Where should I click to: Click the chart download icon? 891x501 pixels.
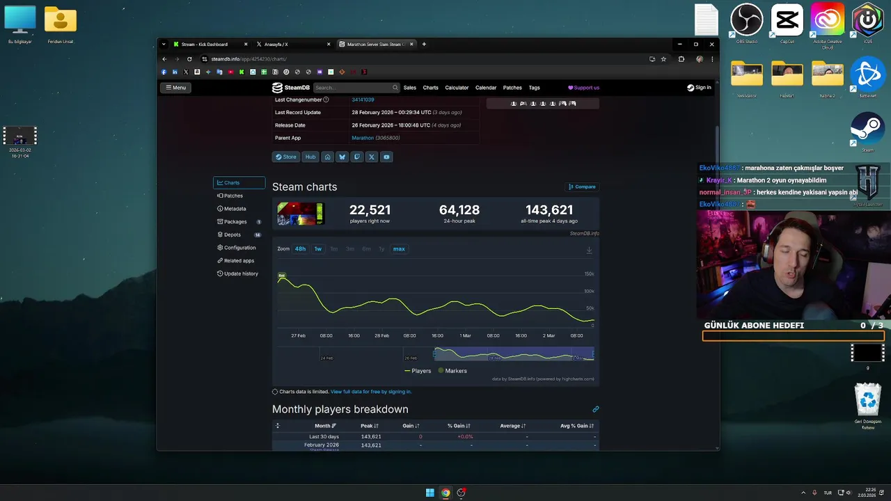click(589, 250)
